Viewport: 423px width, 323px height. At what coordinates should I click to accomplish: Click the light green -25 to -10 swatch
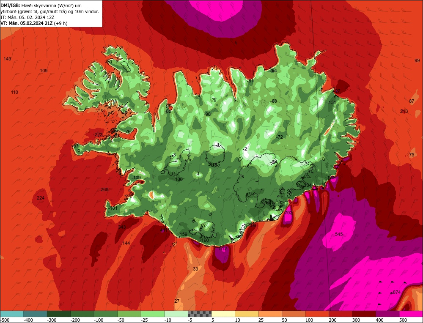153,314
